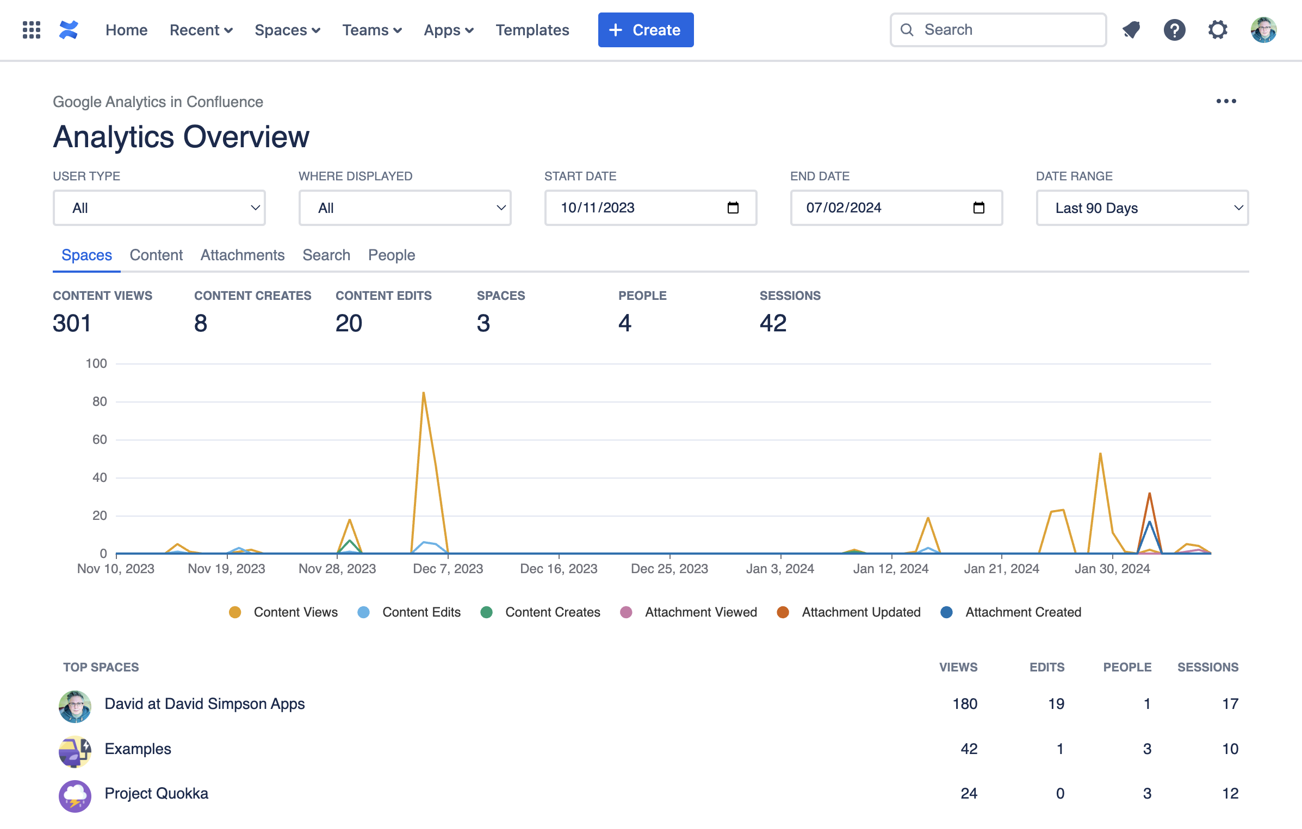The height and width of the screenshot is (829, 1302).
Task: Open the page more actions ellipsis
Action: tap(1226, 101)
